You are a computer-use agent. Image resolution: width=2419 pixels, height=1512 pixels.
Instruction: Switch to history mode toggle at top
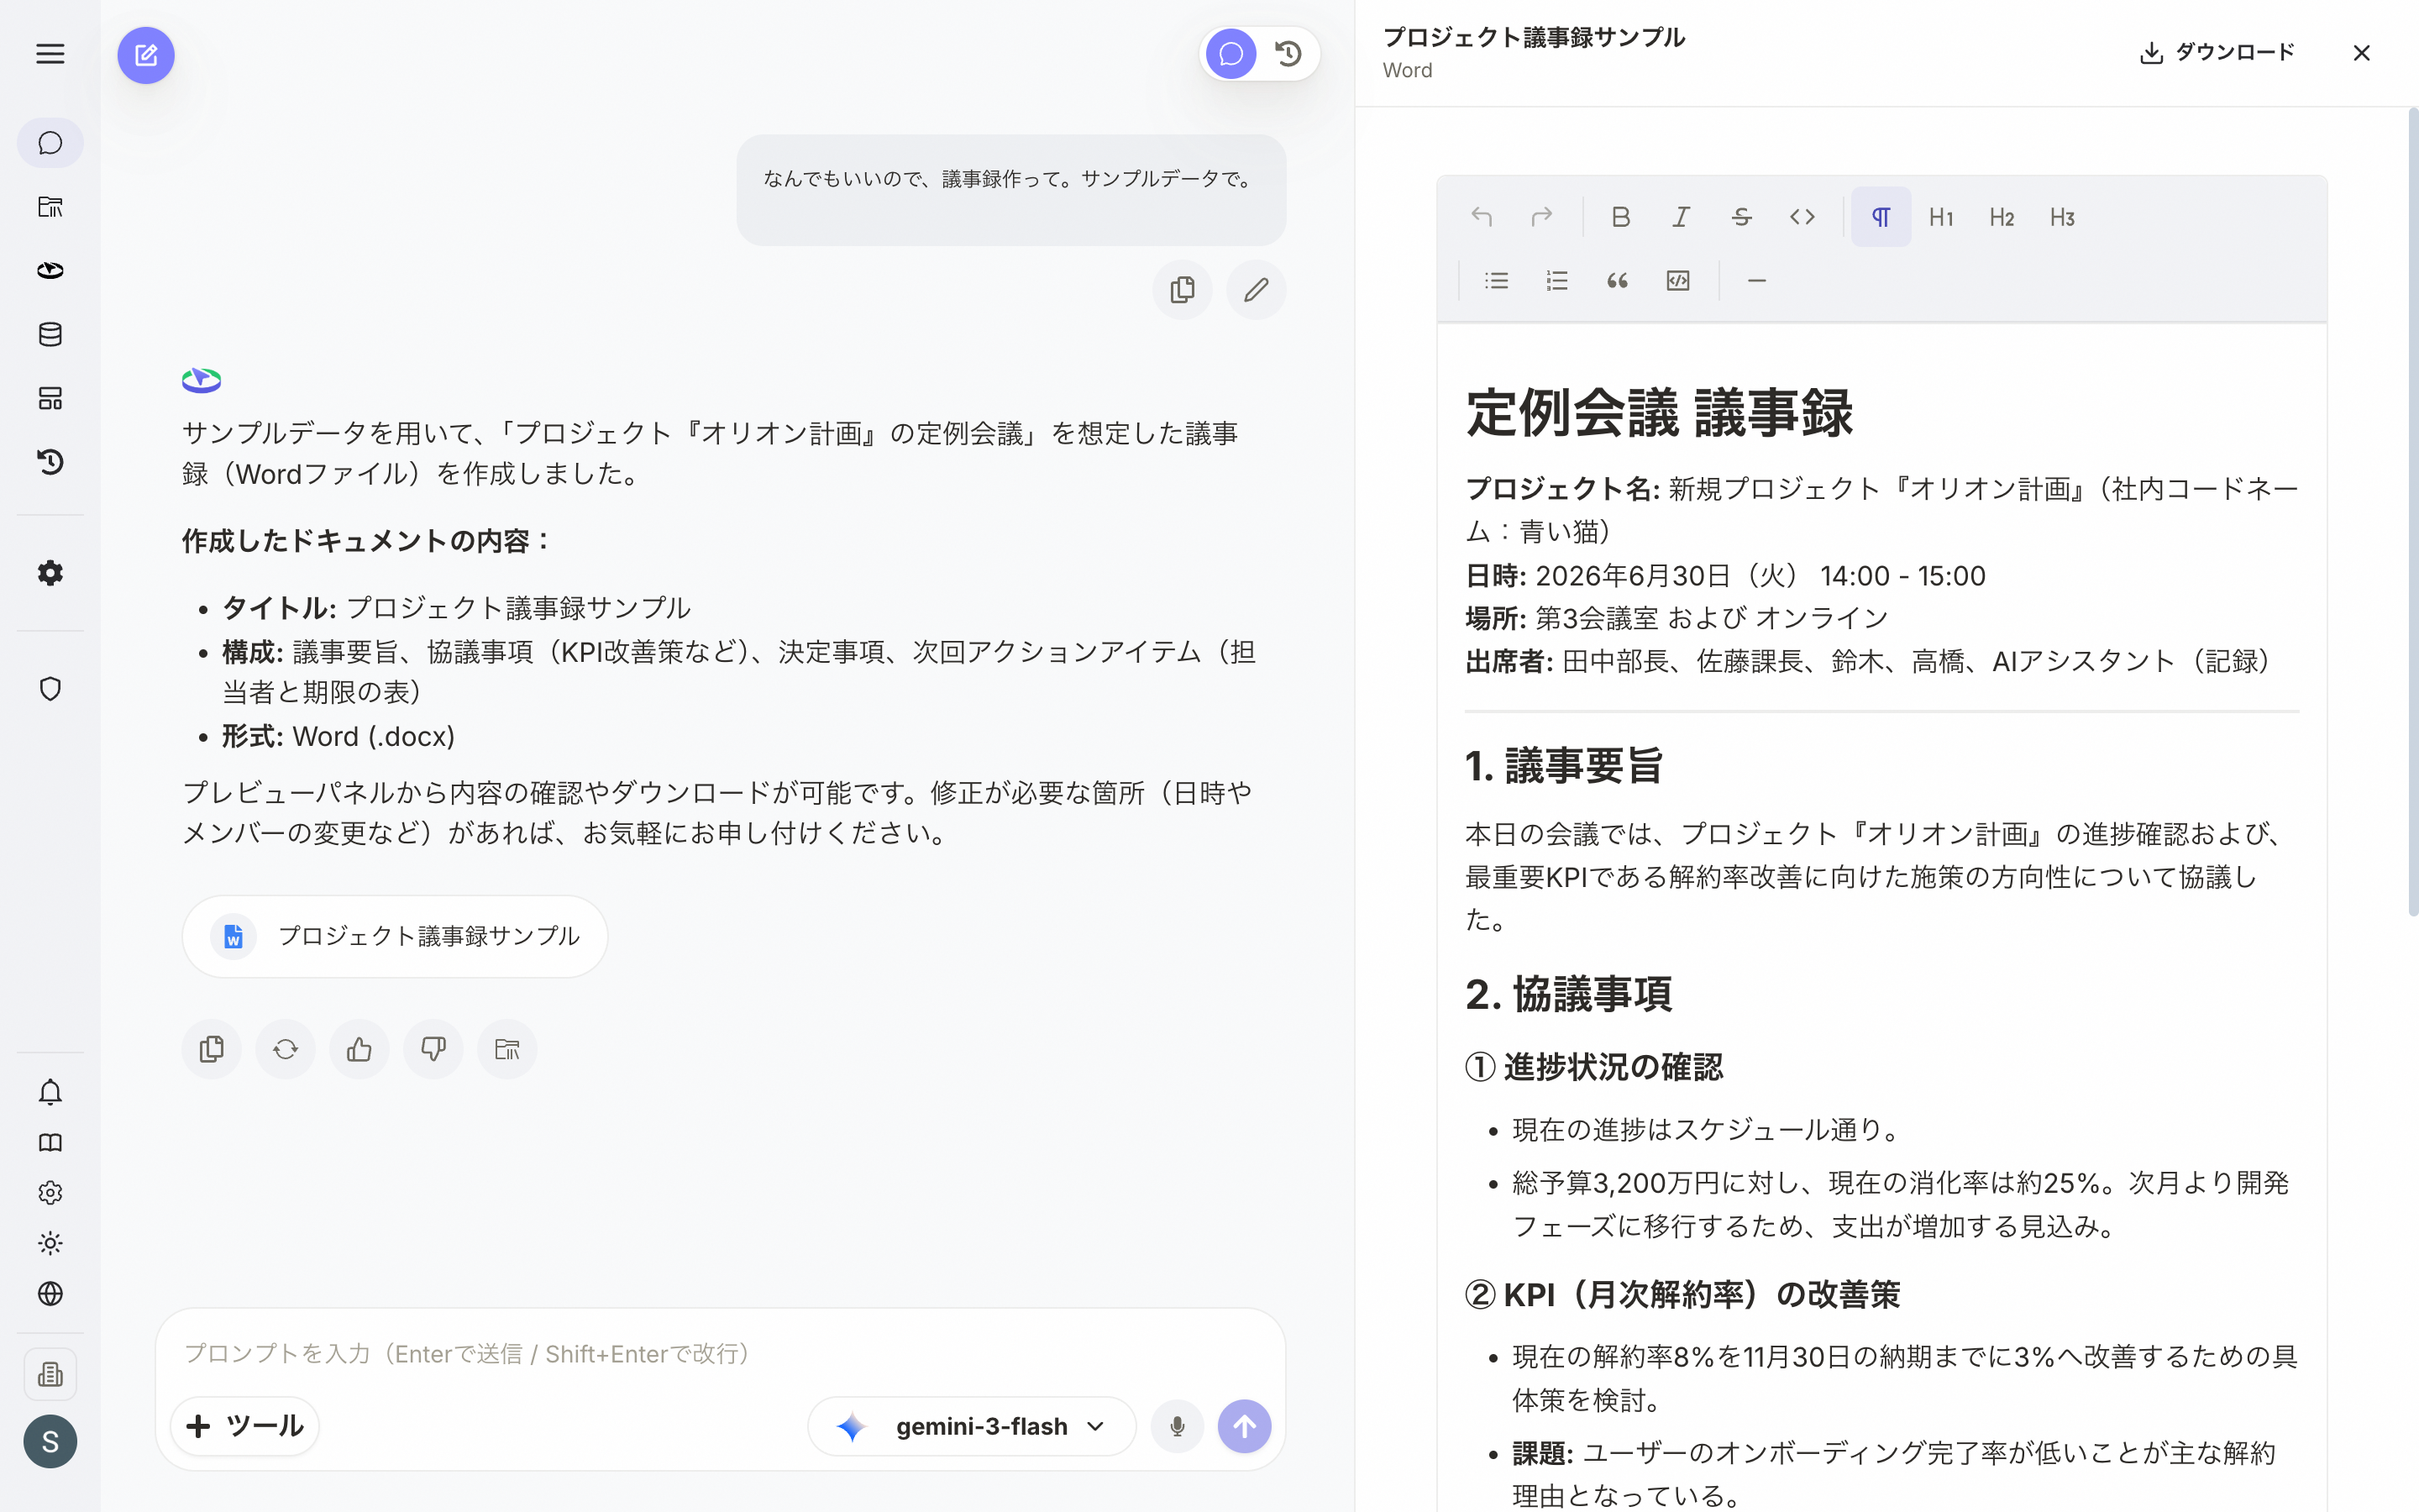tap(1289, 54)
